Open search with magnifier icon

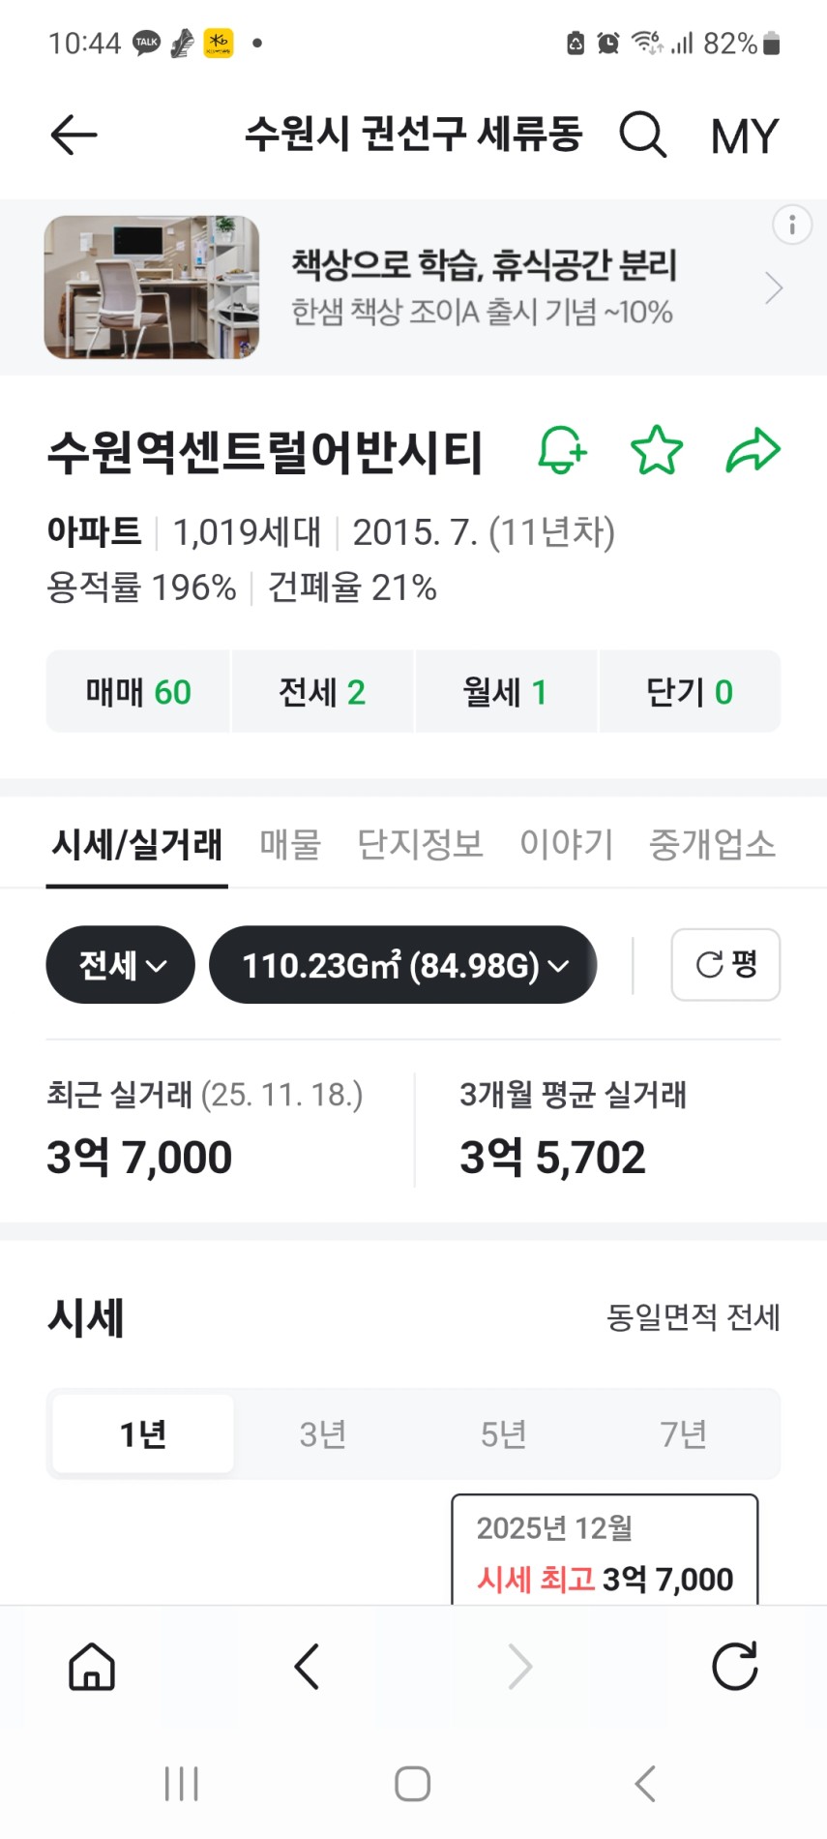(643, 135)
